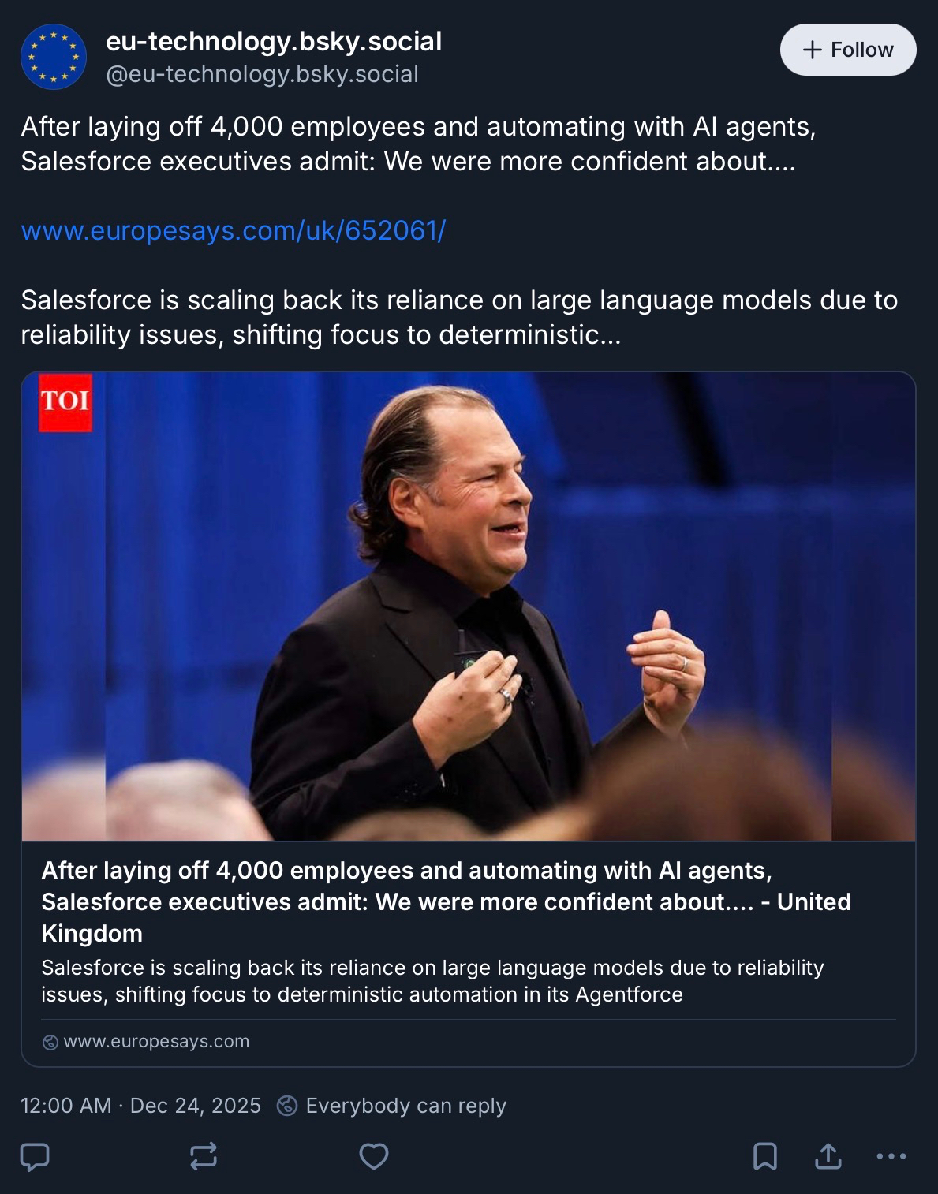
Task: Repost this post using the repost icon
Action: (204, 1157)
